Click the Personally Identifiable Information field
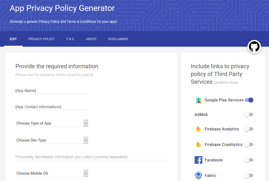The image size is (269, 181). click(x=91, y=157)
